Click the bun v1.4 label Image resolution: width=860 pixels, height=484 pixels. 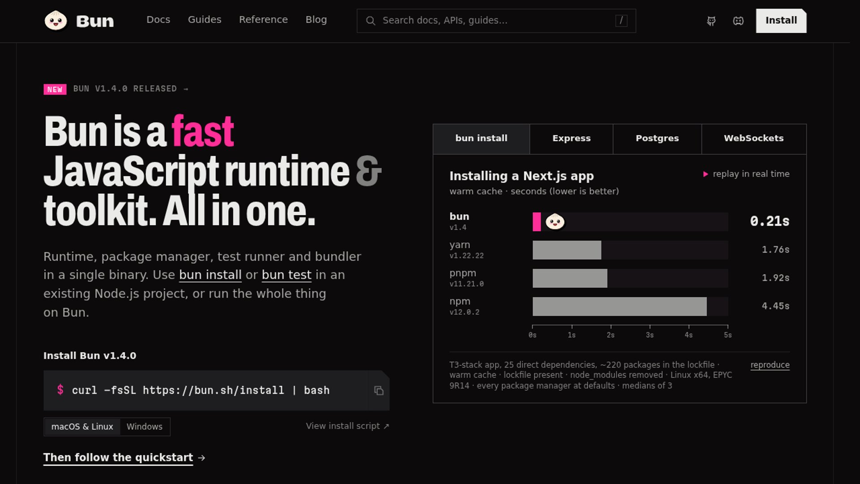pyautogui.click(x=459, y=221)
